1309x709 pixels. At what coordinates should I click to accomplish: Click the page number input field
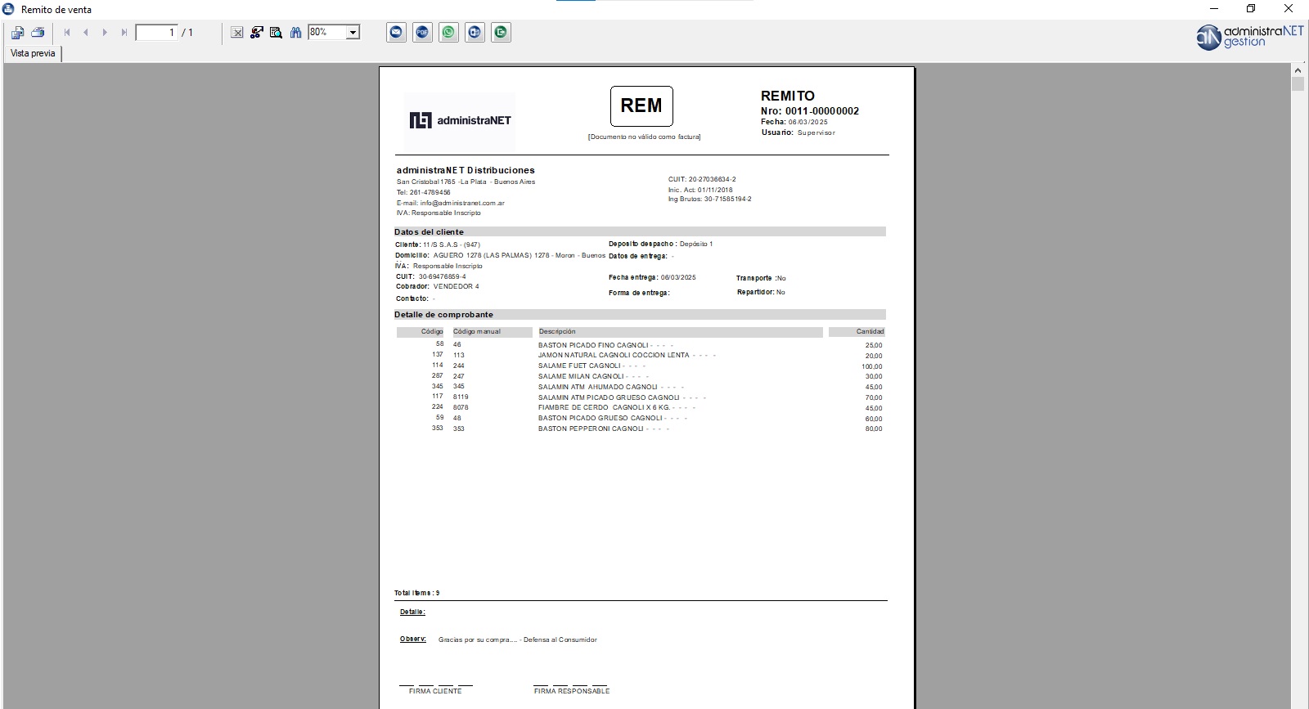click(156, 33)
